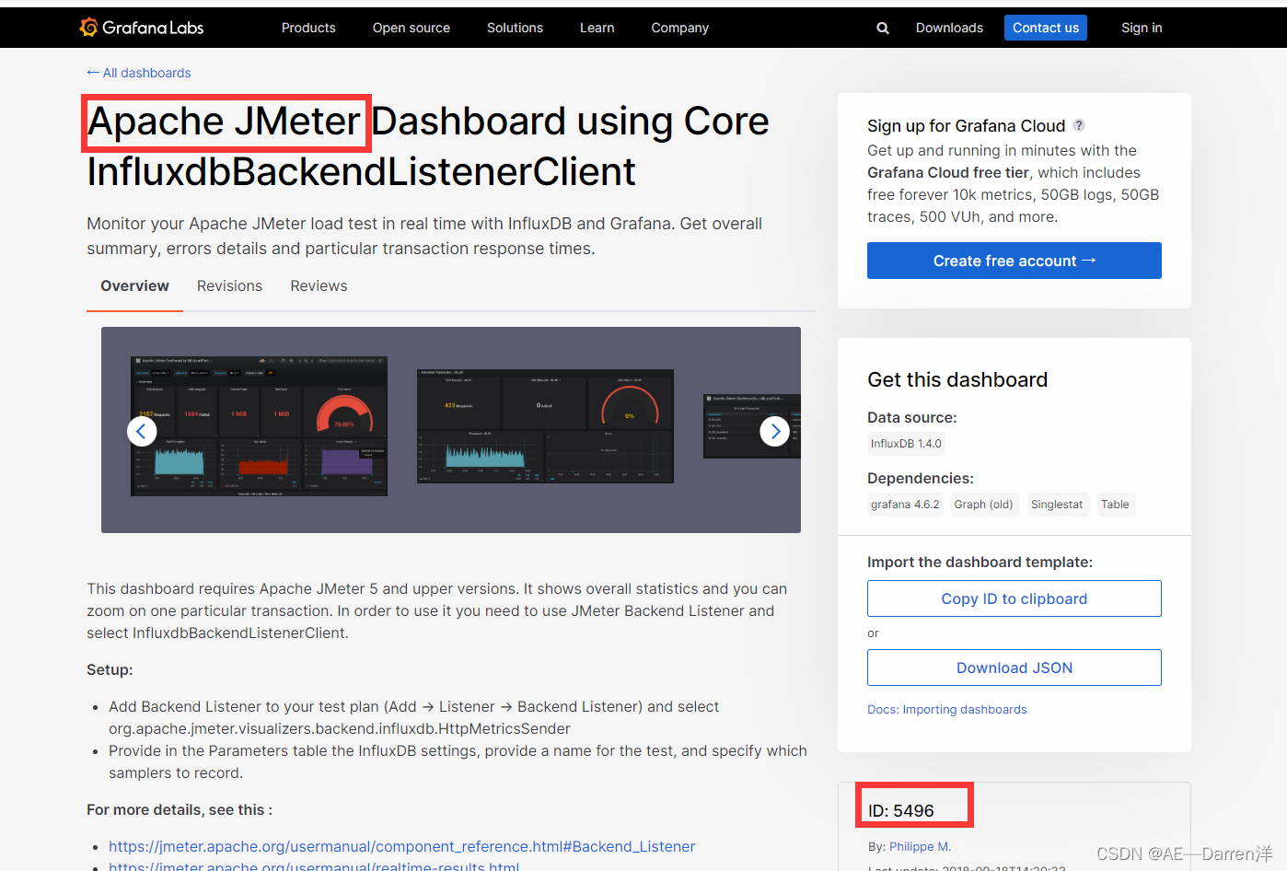Click Sign in
1287x871 pixels.
pyautogui.click(x=1142, y=28)
